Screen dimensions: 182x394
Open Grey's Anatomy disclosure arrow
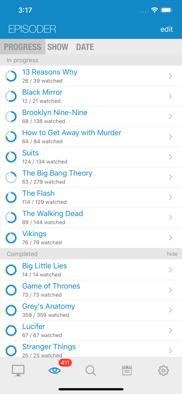pyautogui.click(x=171, y=310)
